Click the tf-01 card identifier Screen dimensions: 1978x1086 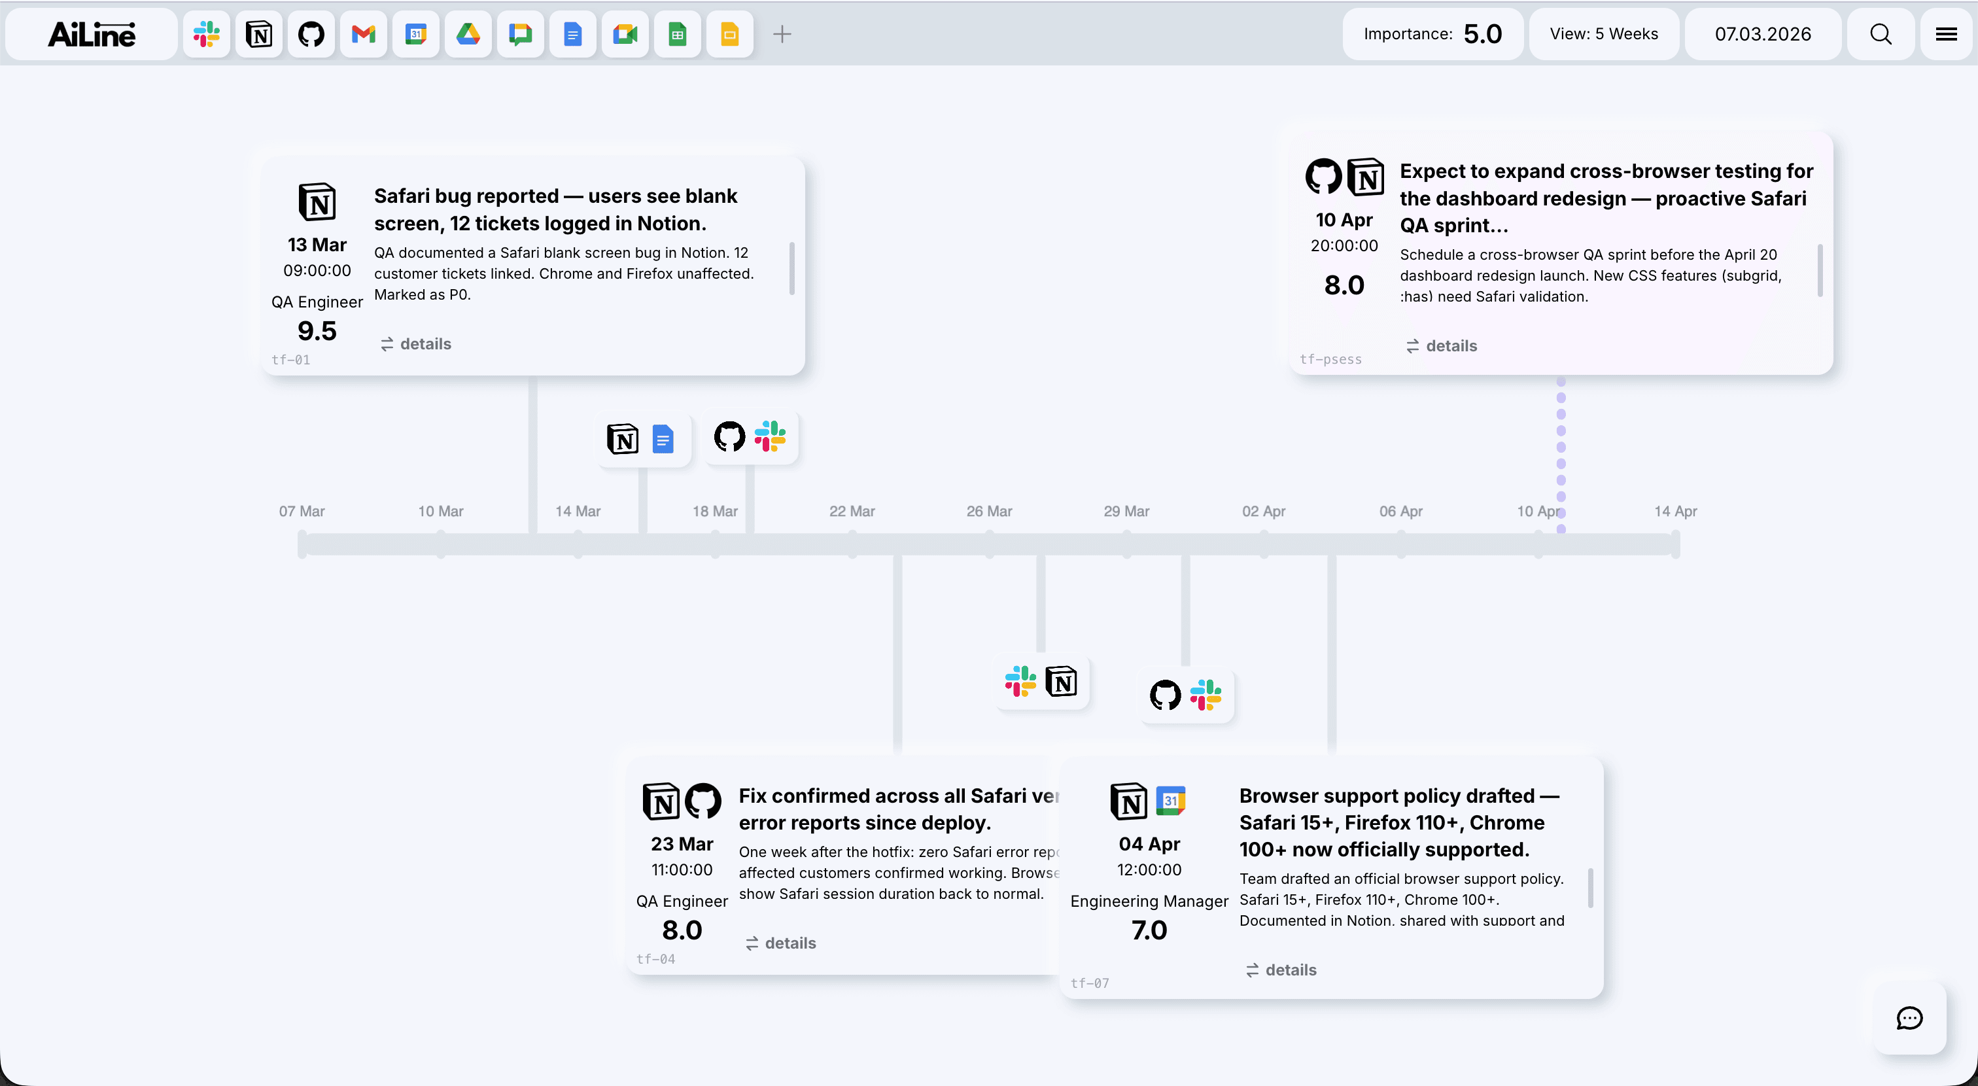tap(291, 359)
